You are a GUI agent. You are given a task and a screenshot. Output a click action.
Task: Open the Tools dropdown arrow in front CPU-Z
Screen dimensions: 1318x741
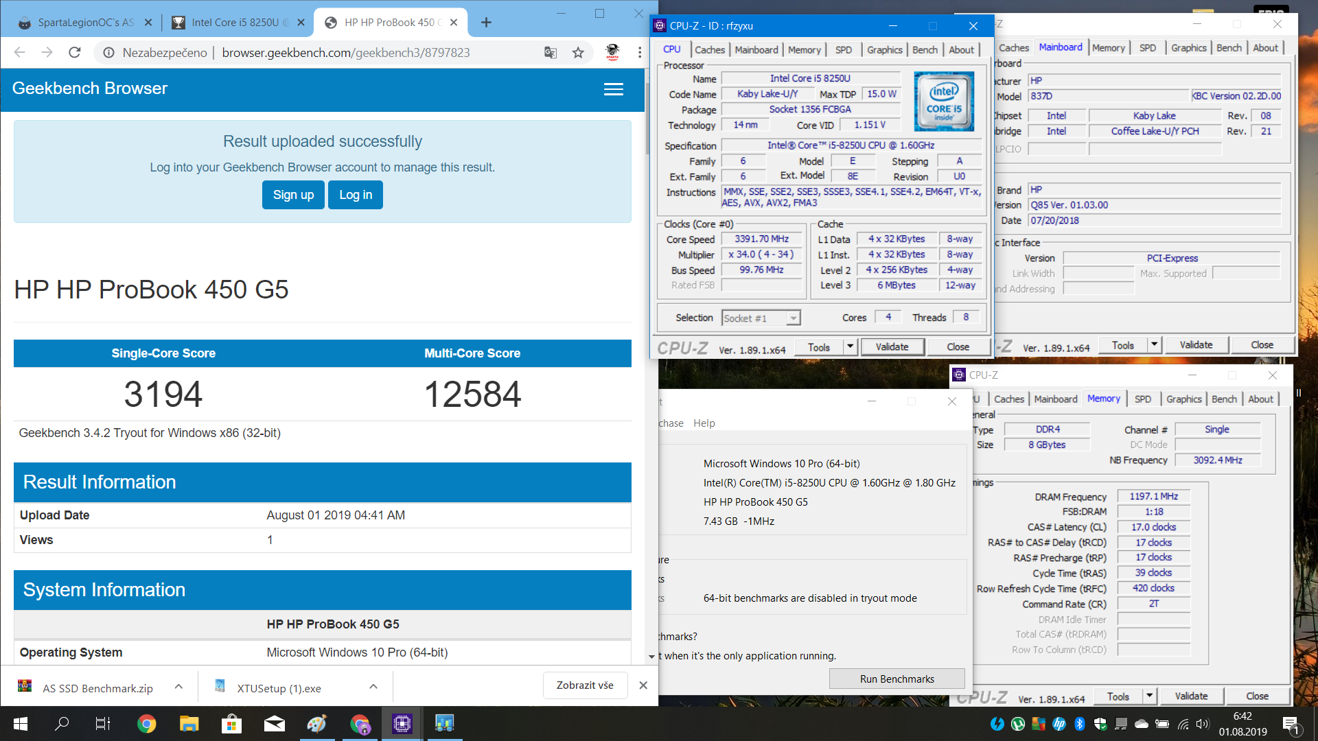pos(850,346)
